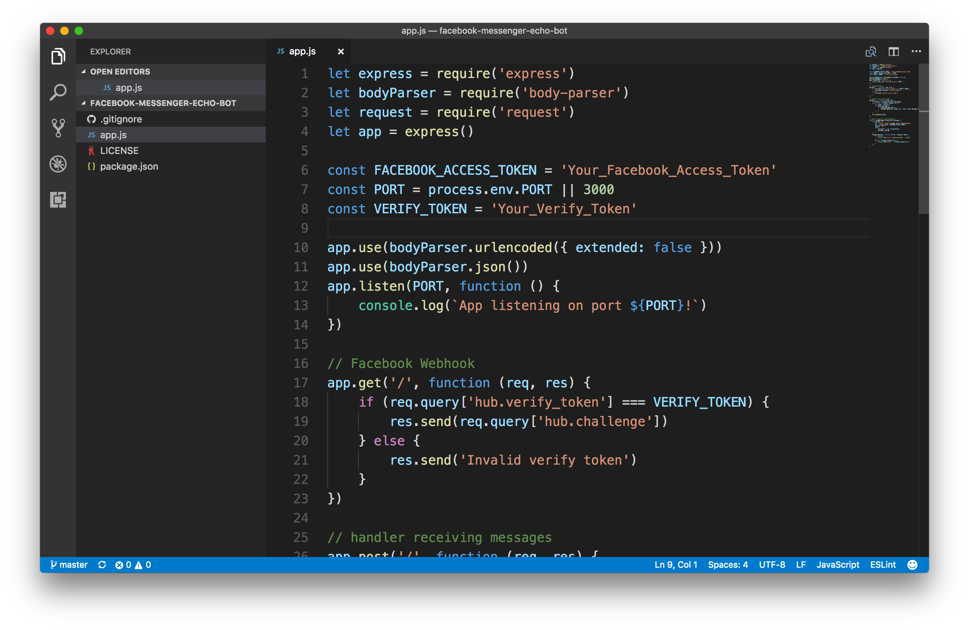The width and height of the screenshot is (969, 630).
Task: Change language mode via JavaScript
Action: (838, 565)
